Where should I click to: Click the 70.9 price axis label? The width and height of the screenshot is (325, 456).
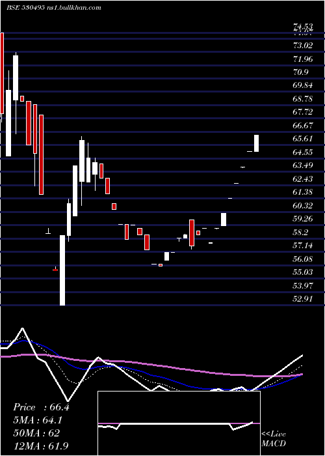[301, 72]
